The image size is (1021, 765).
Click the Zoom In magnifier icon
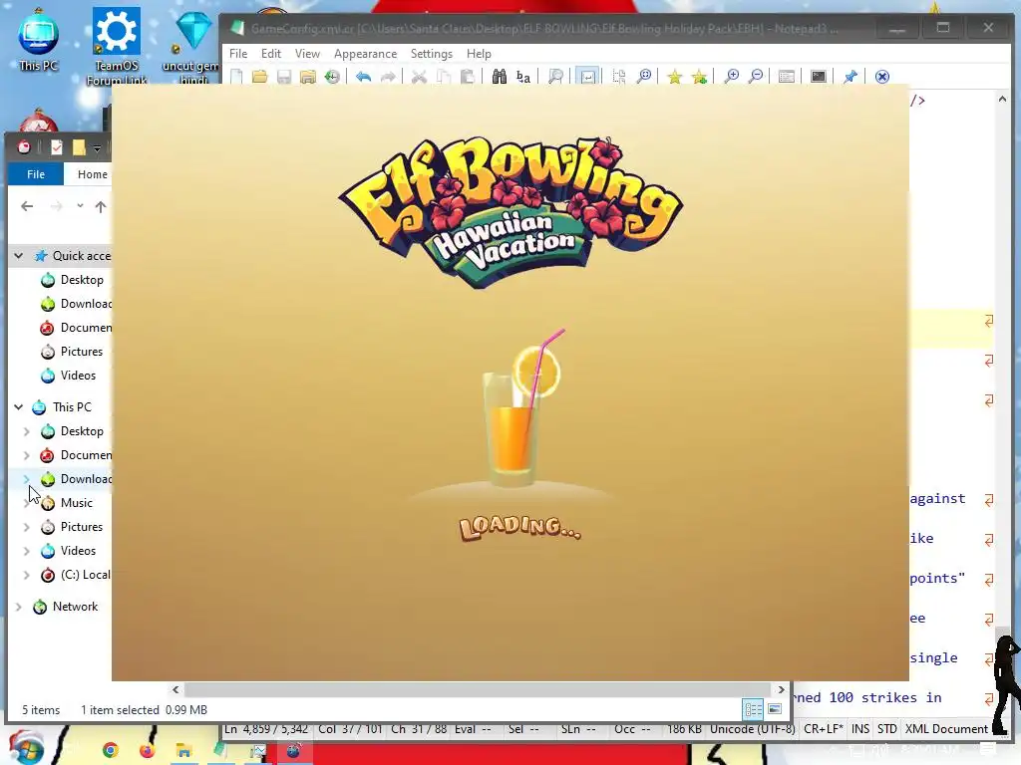tap(731, 77)
